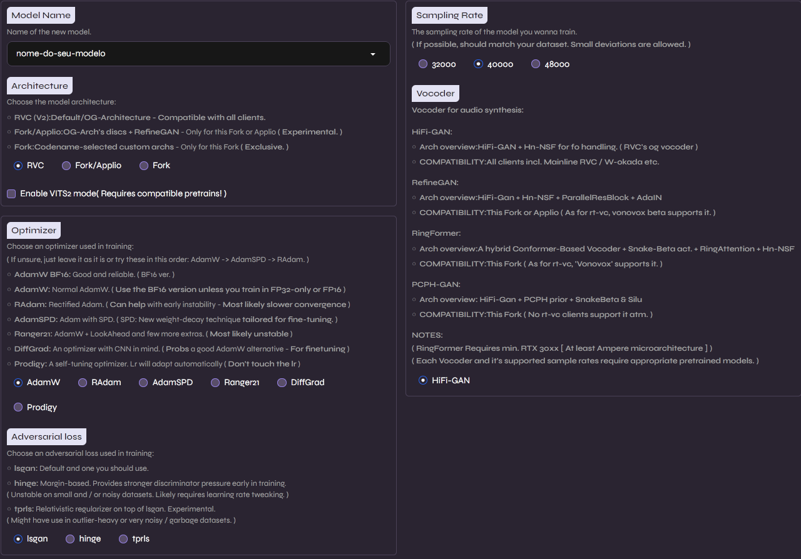Select the Prodigy optimizer
801x559 pixels.
tap(18, 408)
